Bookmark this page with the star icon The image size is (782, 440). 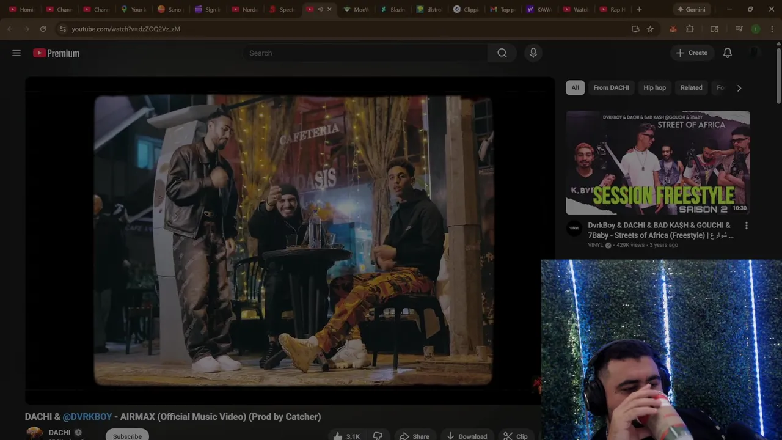pos(650,29)
